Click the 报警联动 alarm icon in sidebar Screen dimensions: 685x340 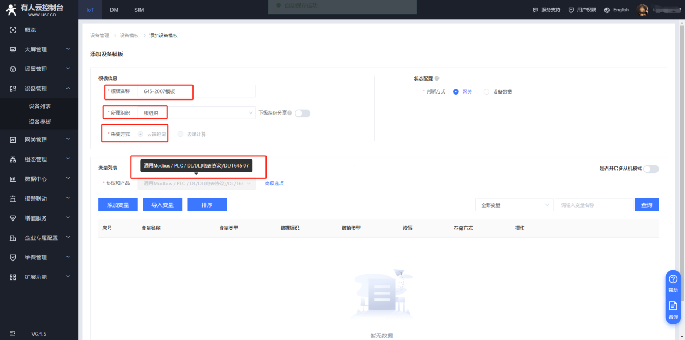[13, 198]
